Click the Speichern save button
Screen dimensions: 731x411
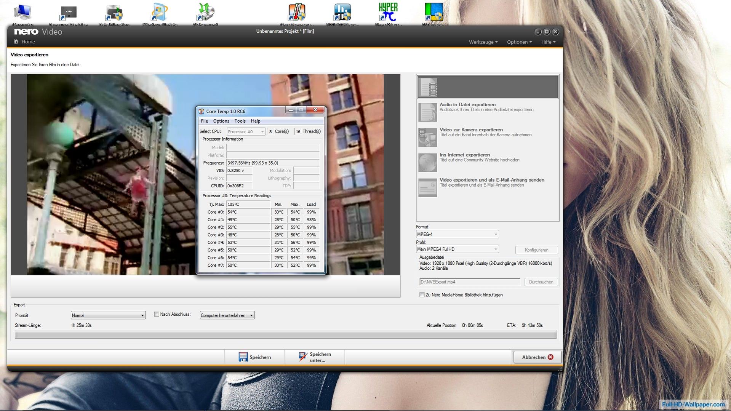coord(254,357)
